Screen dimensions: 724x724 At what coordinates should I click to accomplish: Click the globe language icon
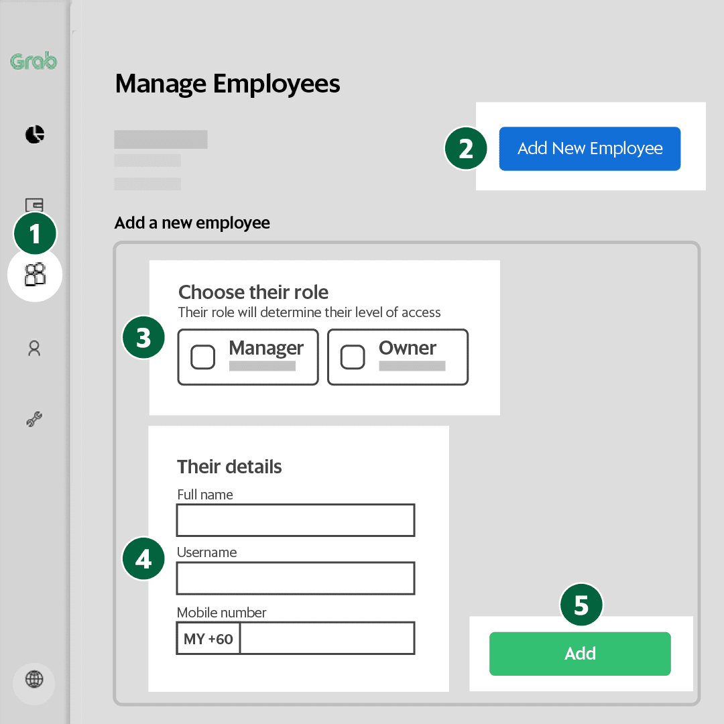(34, 679)
